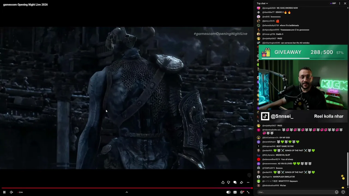Open more actions three-dot menu in player
This screenshot has height=196, width=349.
[248, 182]
